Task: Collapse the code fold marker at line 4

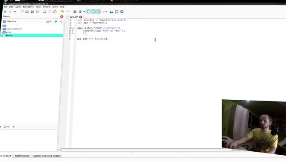Action: (x=73, y=28)
